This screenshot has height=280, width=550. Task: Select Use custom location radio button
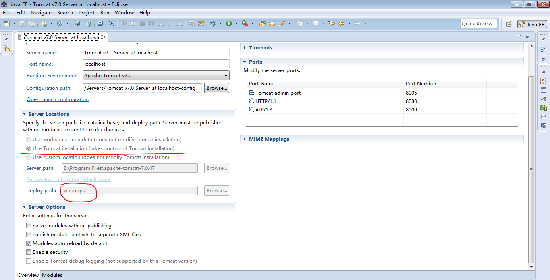[x=28, y=157]
